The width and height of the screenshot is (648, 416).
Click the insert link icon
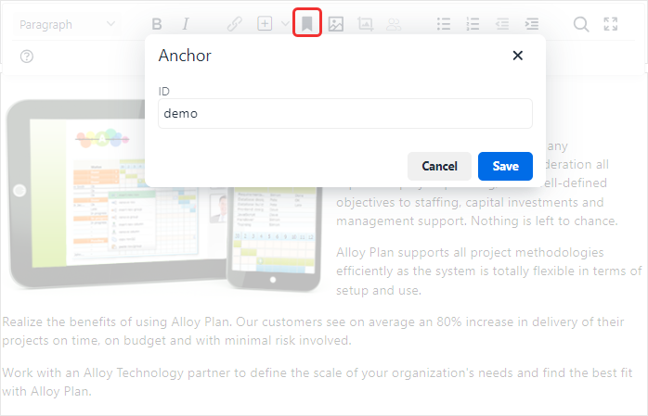tap(235, 24)
